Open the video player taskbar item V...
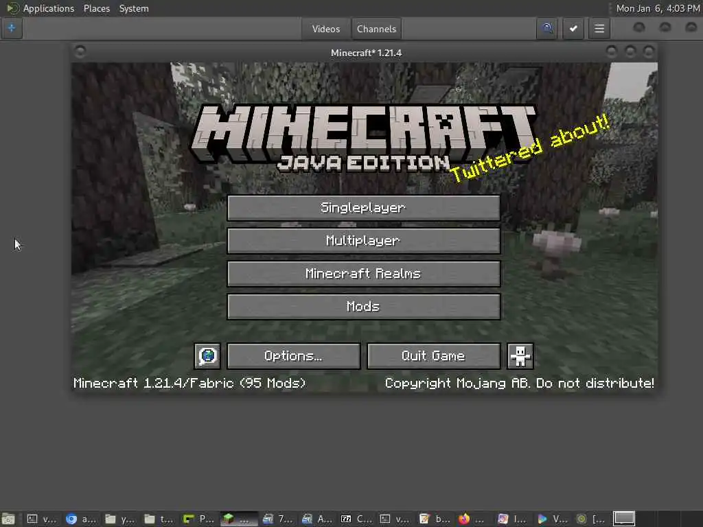This screenshot has width=703, height=527. pyautogui.click(x=551, y=519)
